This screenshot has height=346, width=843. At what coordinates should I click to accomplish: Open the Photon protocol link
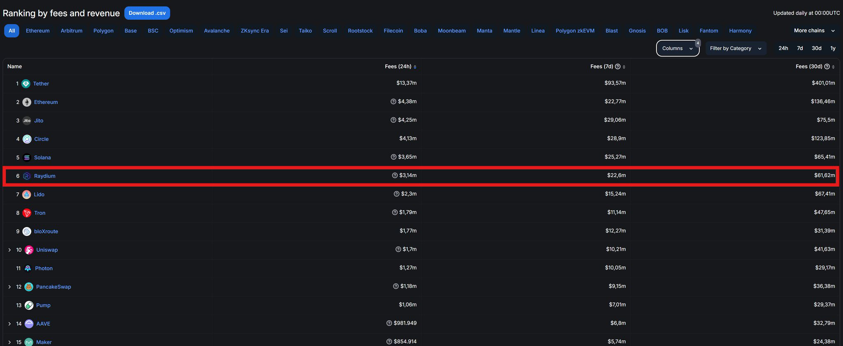(44, 268)
